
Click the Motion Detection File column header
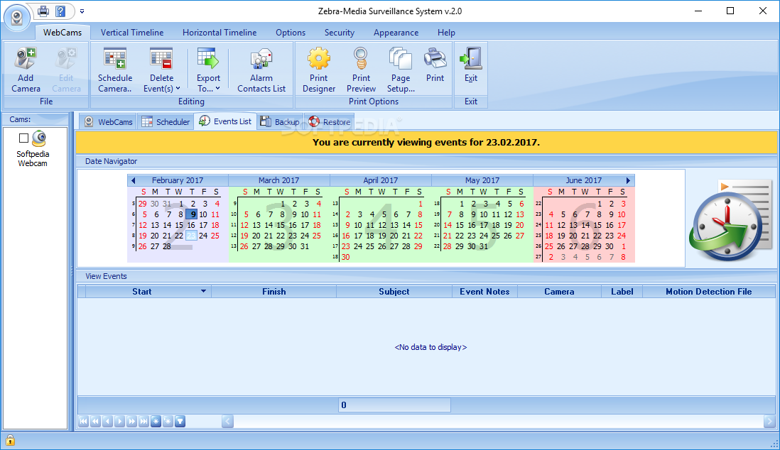709,292
